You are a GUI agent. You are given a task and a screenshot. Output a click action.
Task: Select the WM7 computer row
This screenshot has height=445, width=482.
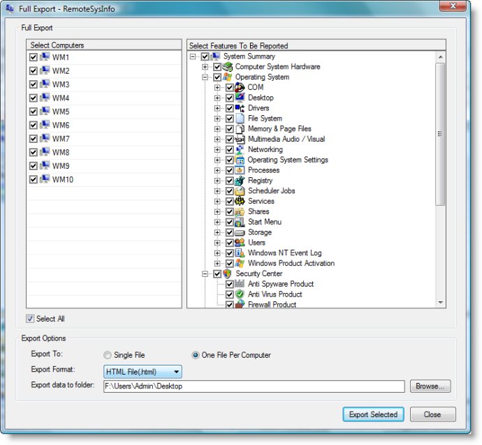[104, 139]
